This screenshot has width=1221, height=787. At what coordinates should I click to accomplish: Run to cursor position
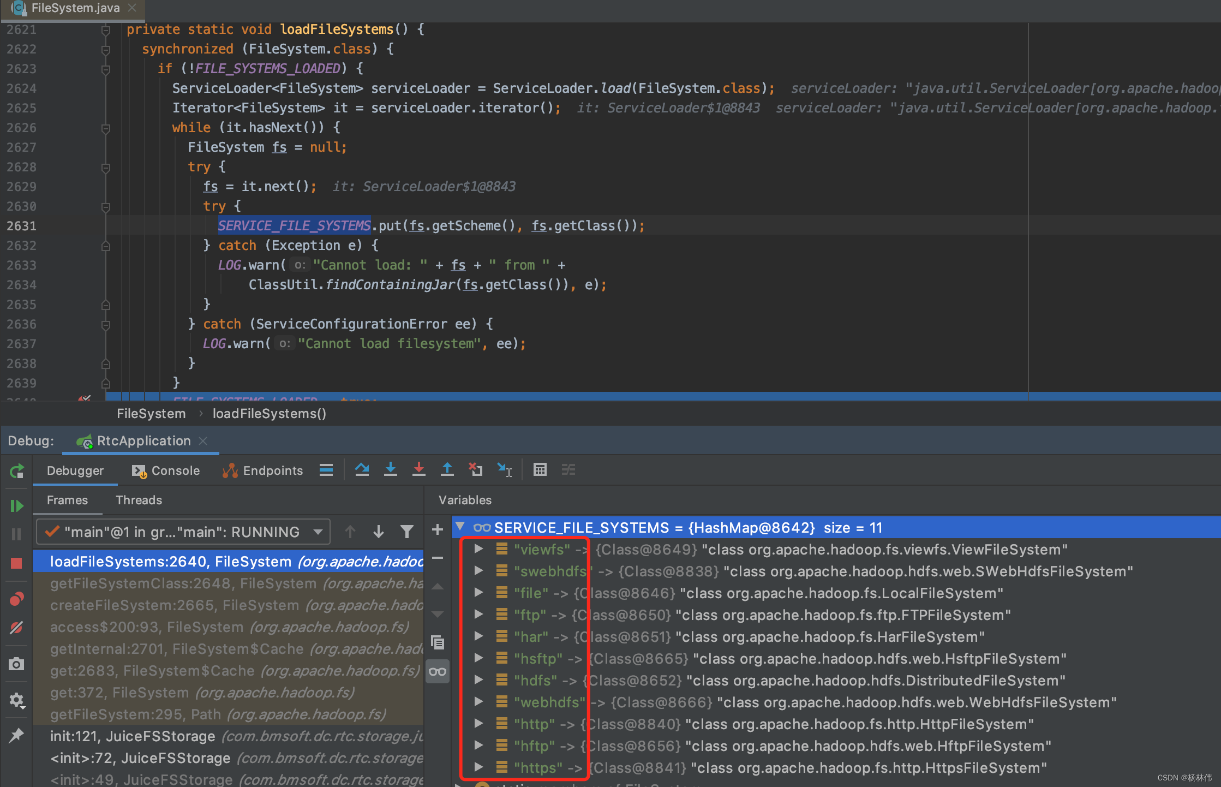click(x=505, y=469)
